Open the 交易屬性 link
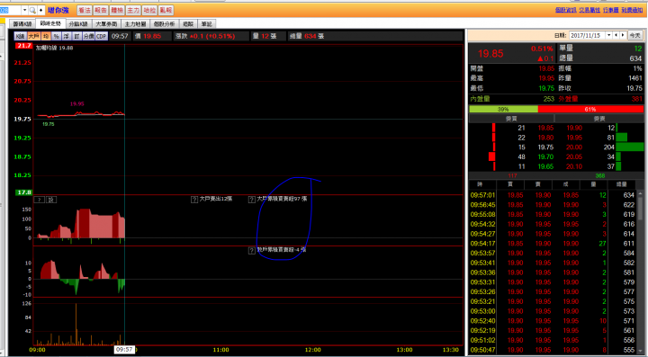 (x=589, y=10)
